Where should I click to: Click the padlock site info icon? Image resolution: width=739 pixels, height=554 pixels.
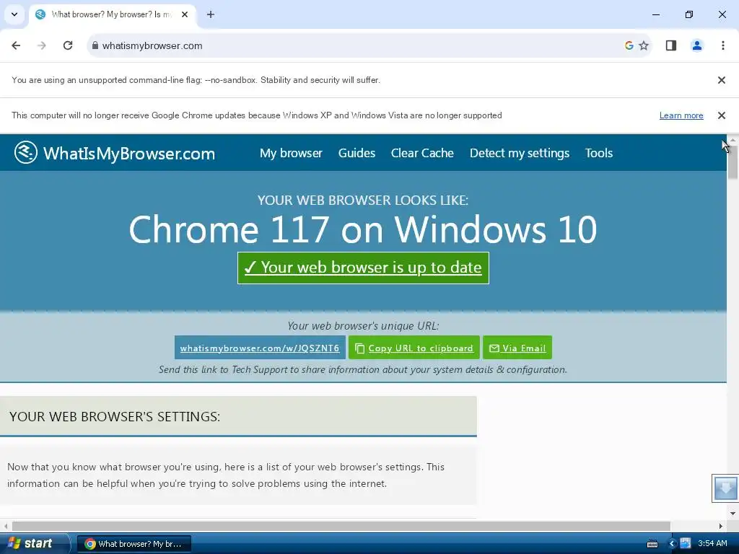pyautogui.click(x=95, y=45)
